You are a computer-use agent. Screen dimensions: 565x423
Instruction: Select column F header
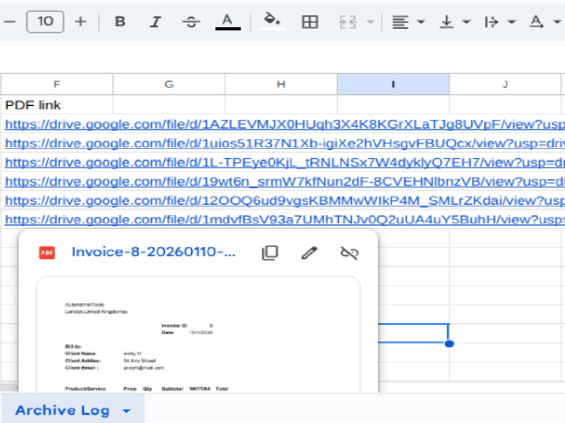click(x=56, y=84)
